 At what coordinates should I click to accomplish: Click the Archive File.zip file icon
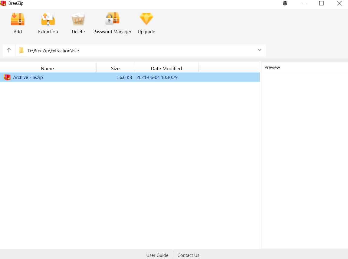7,77
